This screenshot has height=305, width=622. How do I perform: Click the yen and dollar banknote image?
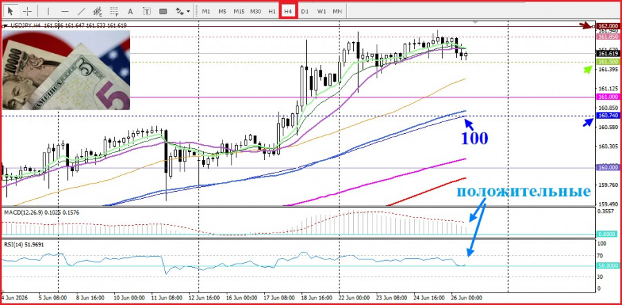pyautogui.click(x=66, y=70)
